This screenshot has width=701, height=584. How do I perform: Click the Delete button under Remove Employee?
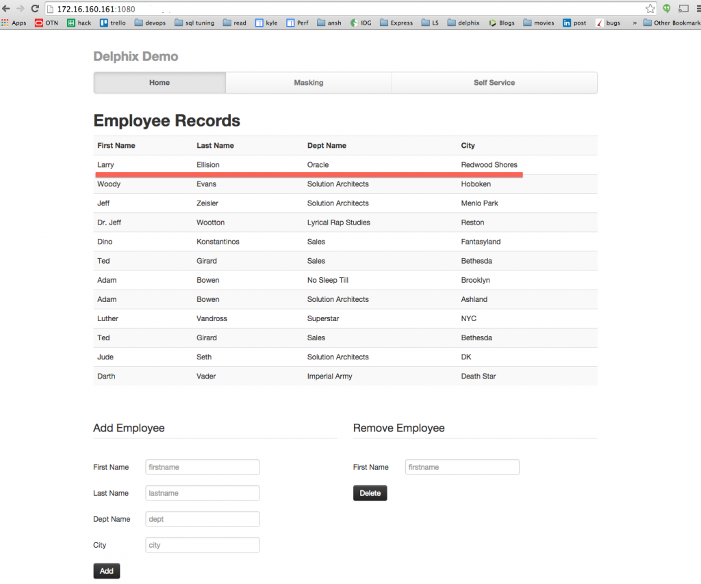pos(370,492)
